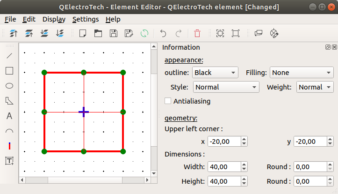Click the y coordinate field
The height and width of the screenshot is (194, 338).
[x=310, y=142]
